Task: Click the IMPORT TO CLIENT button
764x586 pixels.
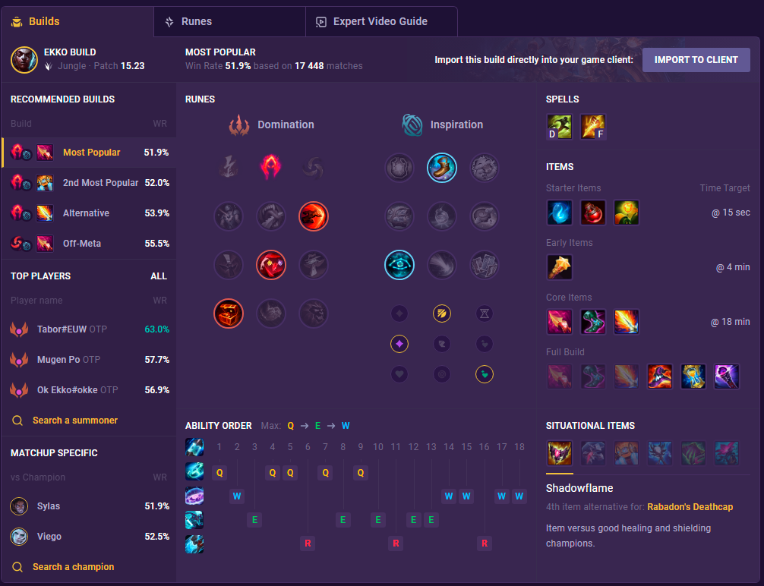Action: (x=696, y=60)
